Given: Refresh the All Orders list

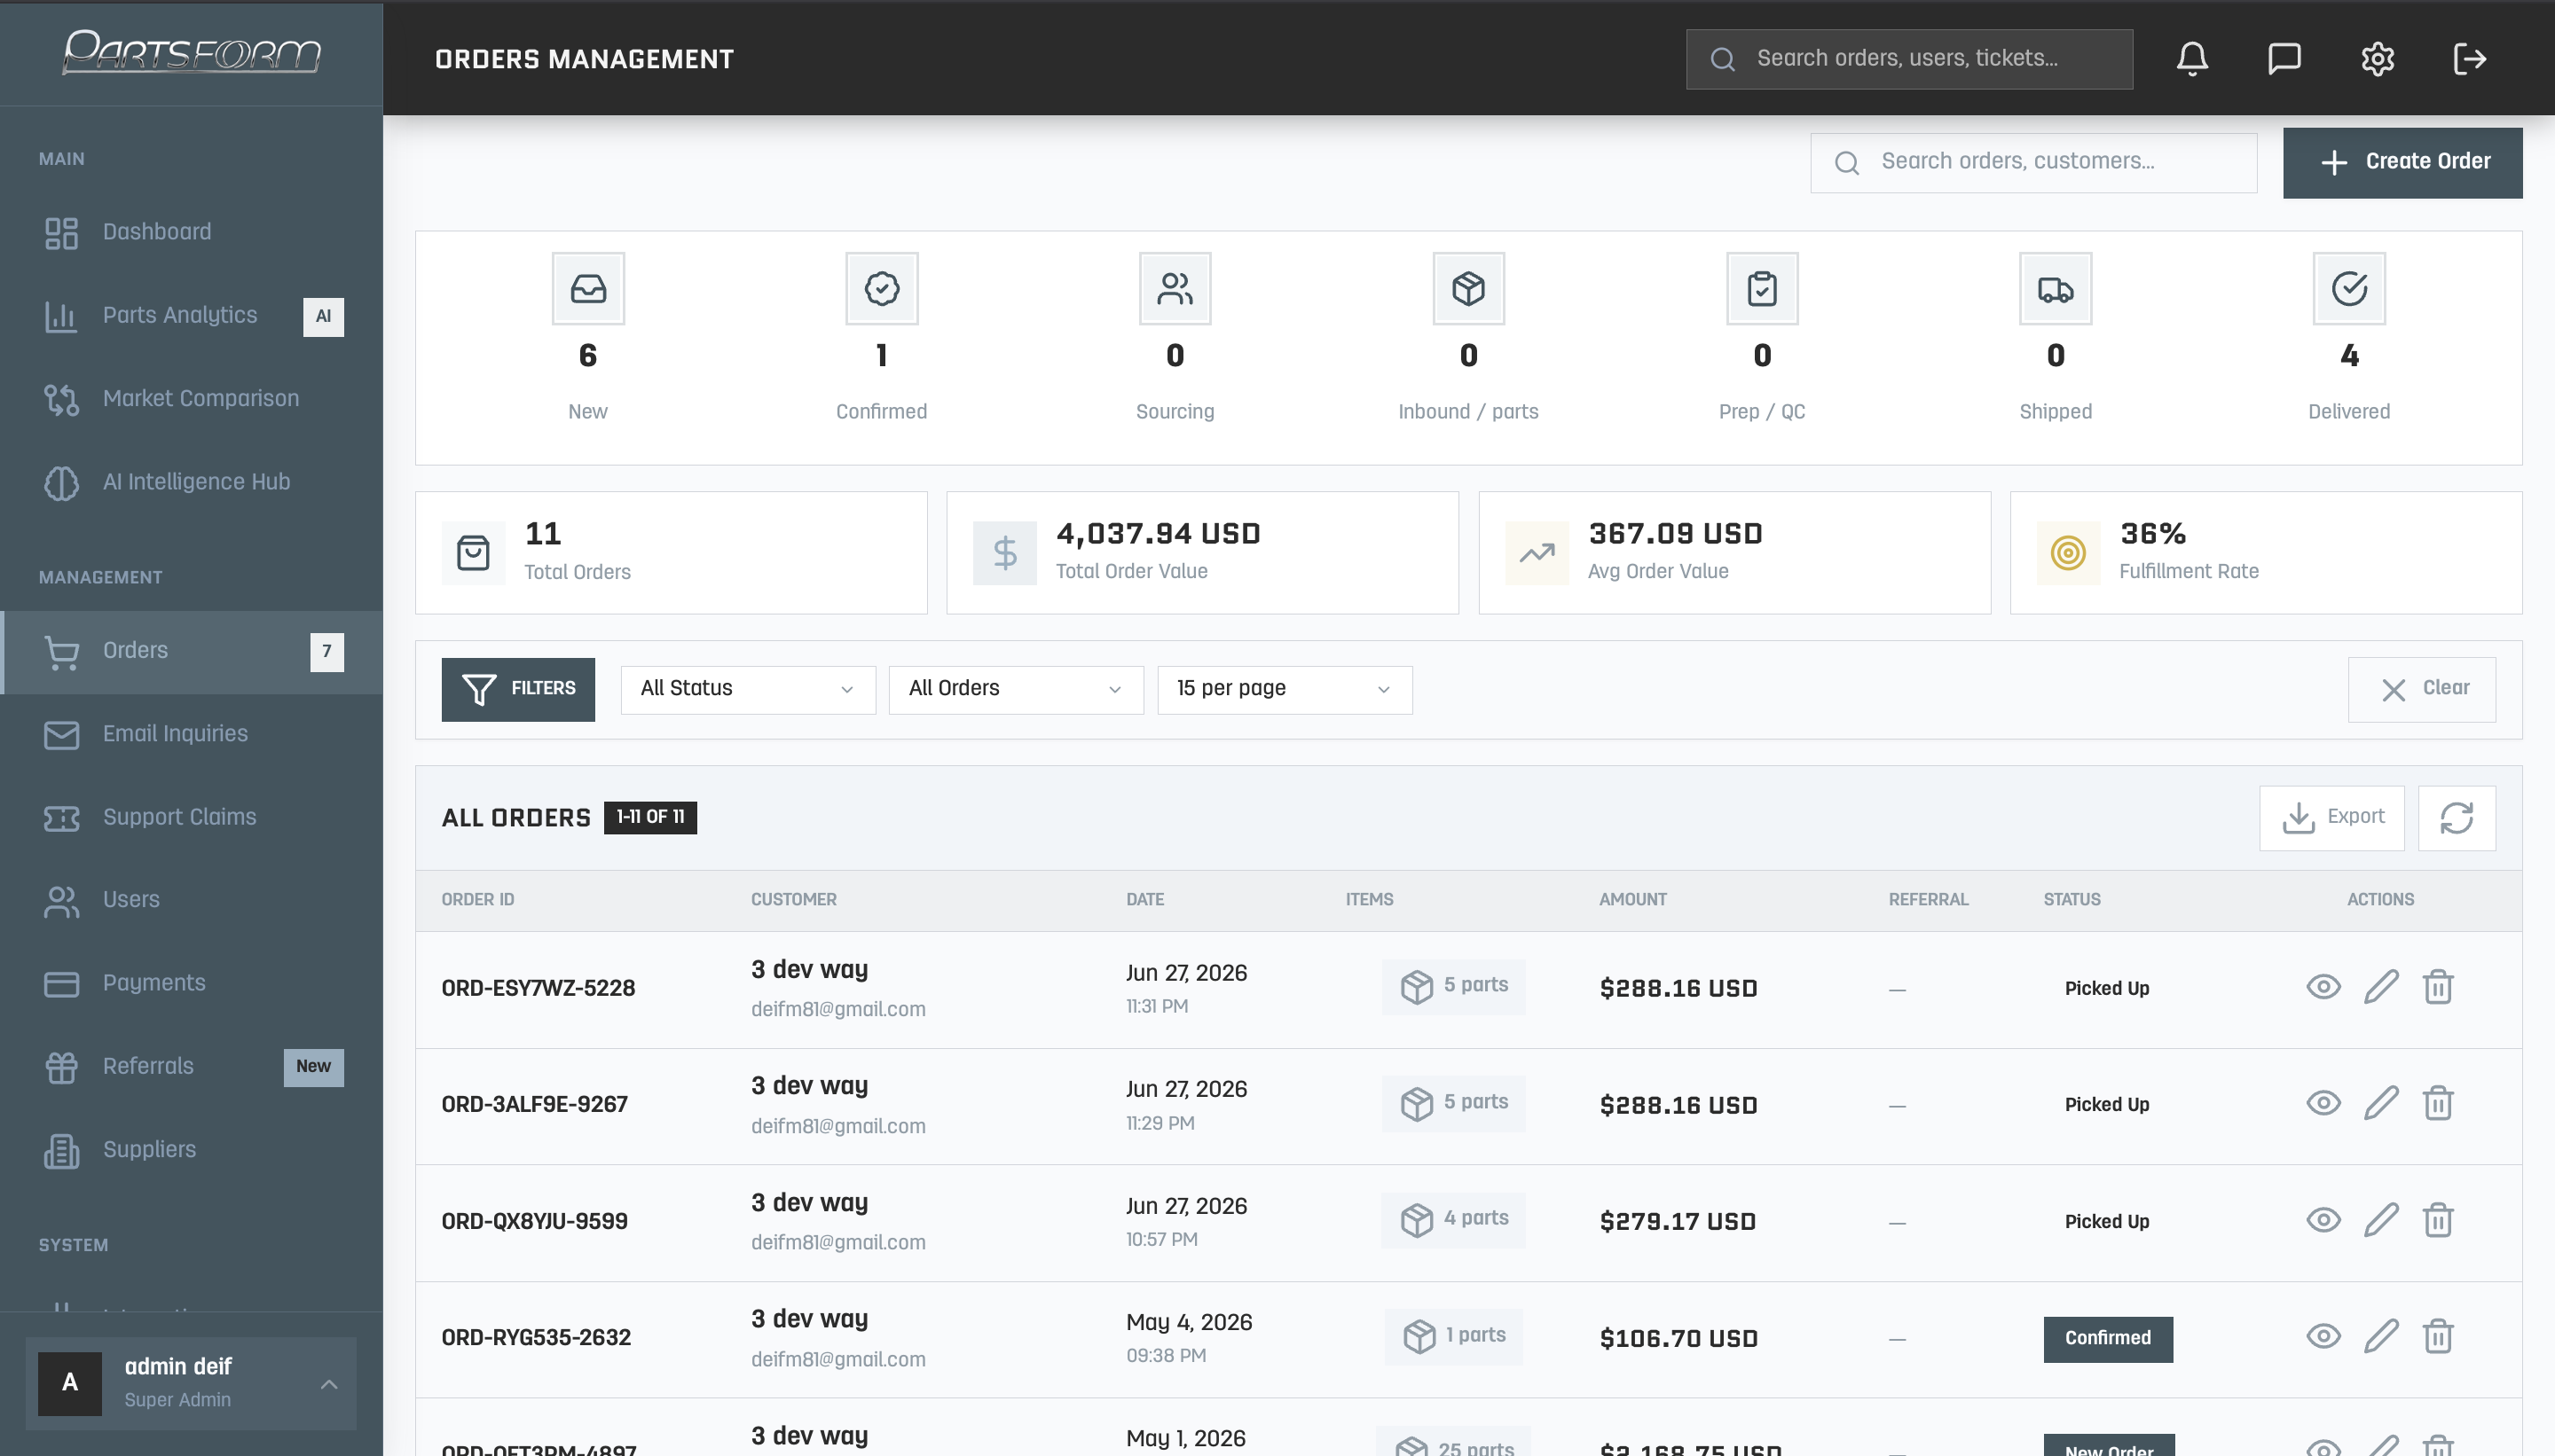Looking at the screenshot, I should pyautogui.click(x=2457, y=818).
